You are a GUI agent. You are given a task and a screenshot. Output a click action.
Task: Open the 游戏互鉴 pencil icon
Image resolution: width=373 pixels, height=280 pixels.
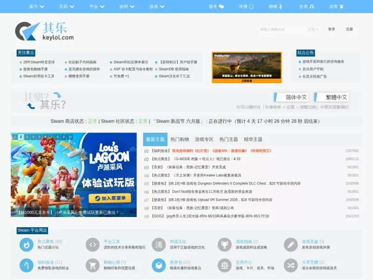290,245
